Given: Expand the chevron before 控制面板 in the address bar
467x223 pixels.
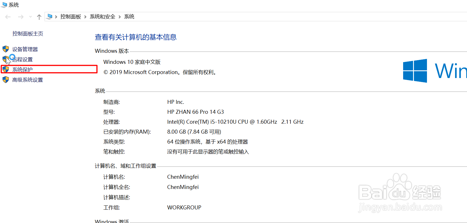Looking at the screenshot, I should 56,17.
